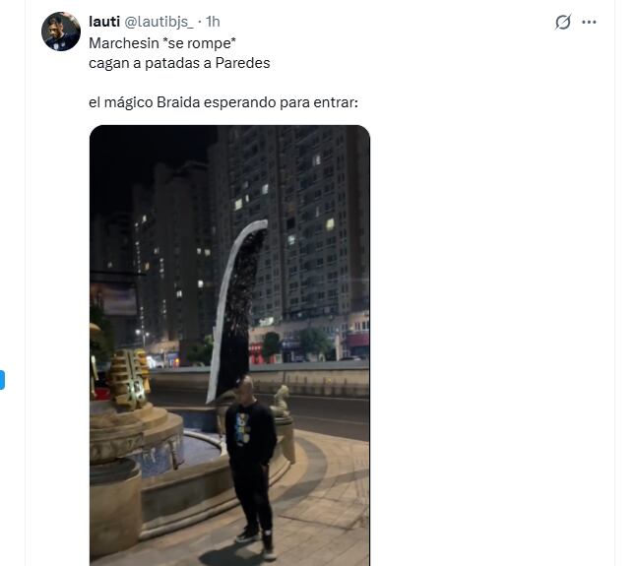Click the curved white sculpture in media
The height and width of the screenshot is (566, 636).
click(x=235, y=310)
